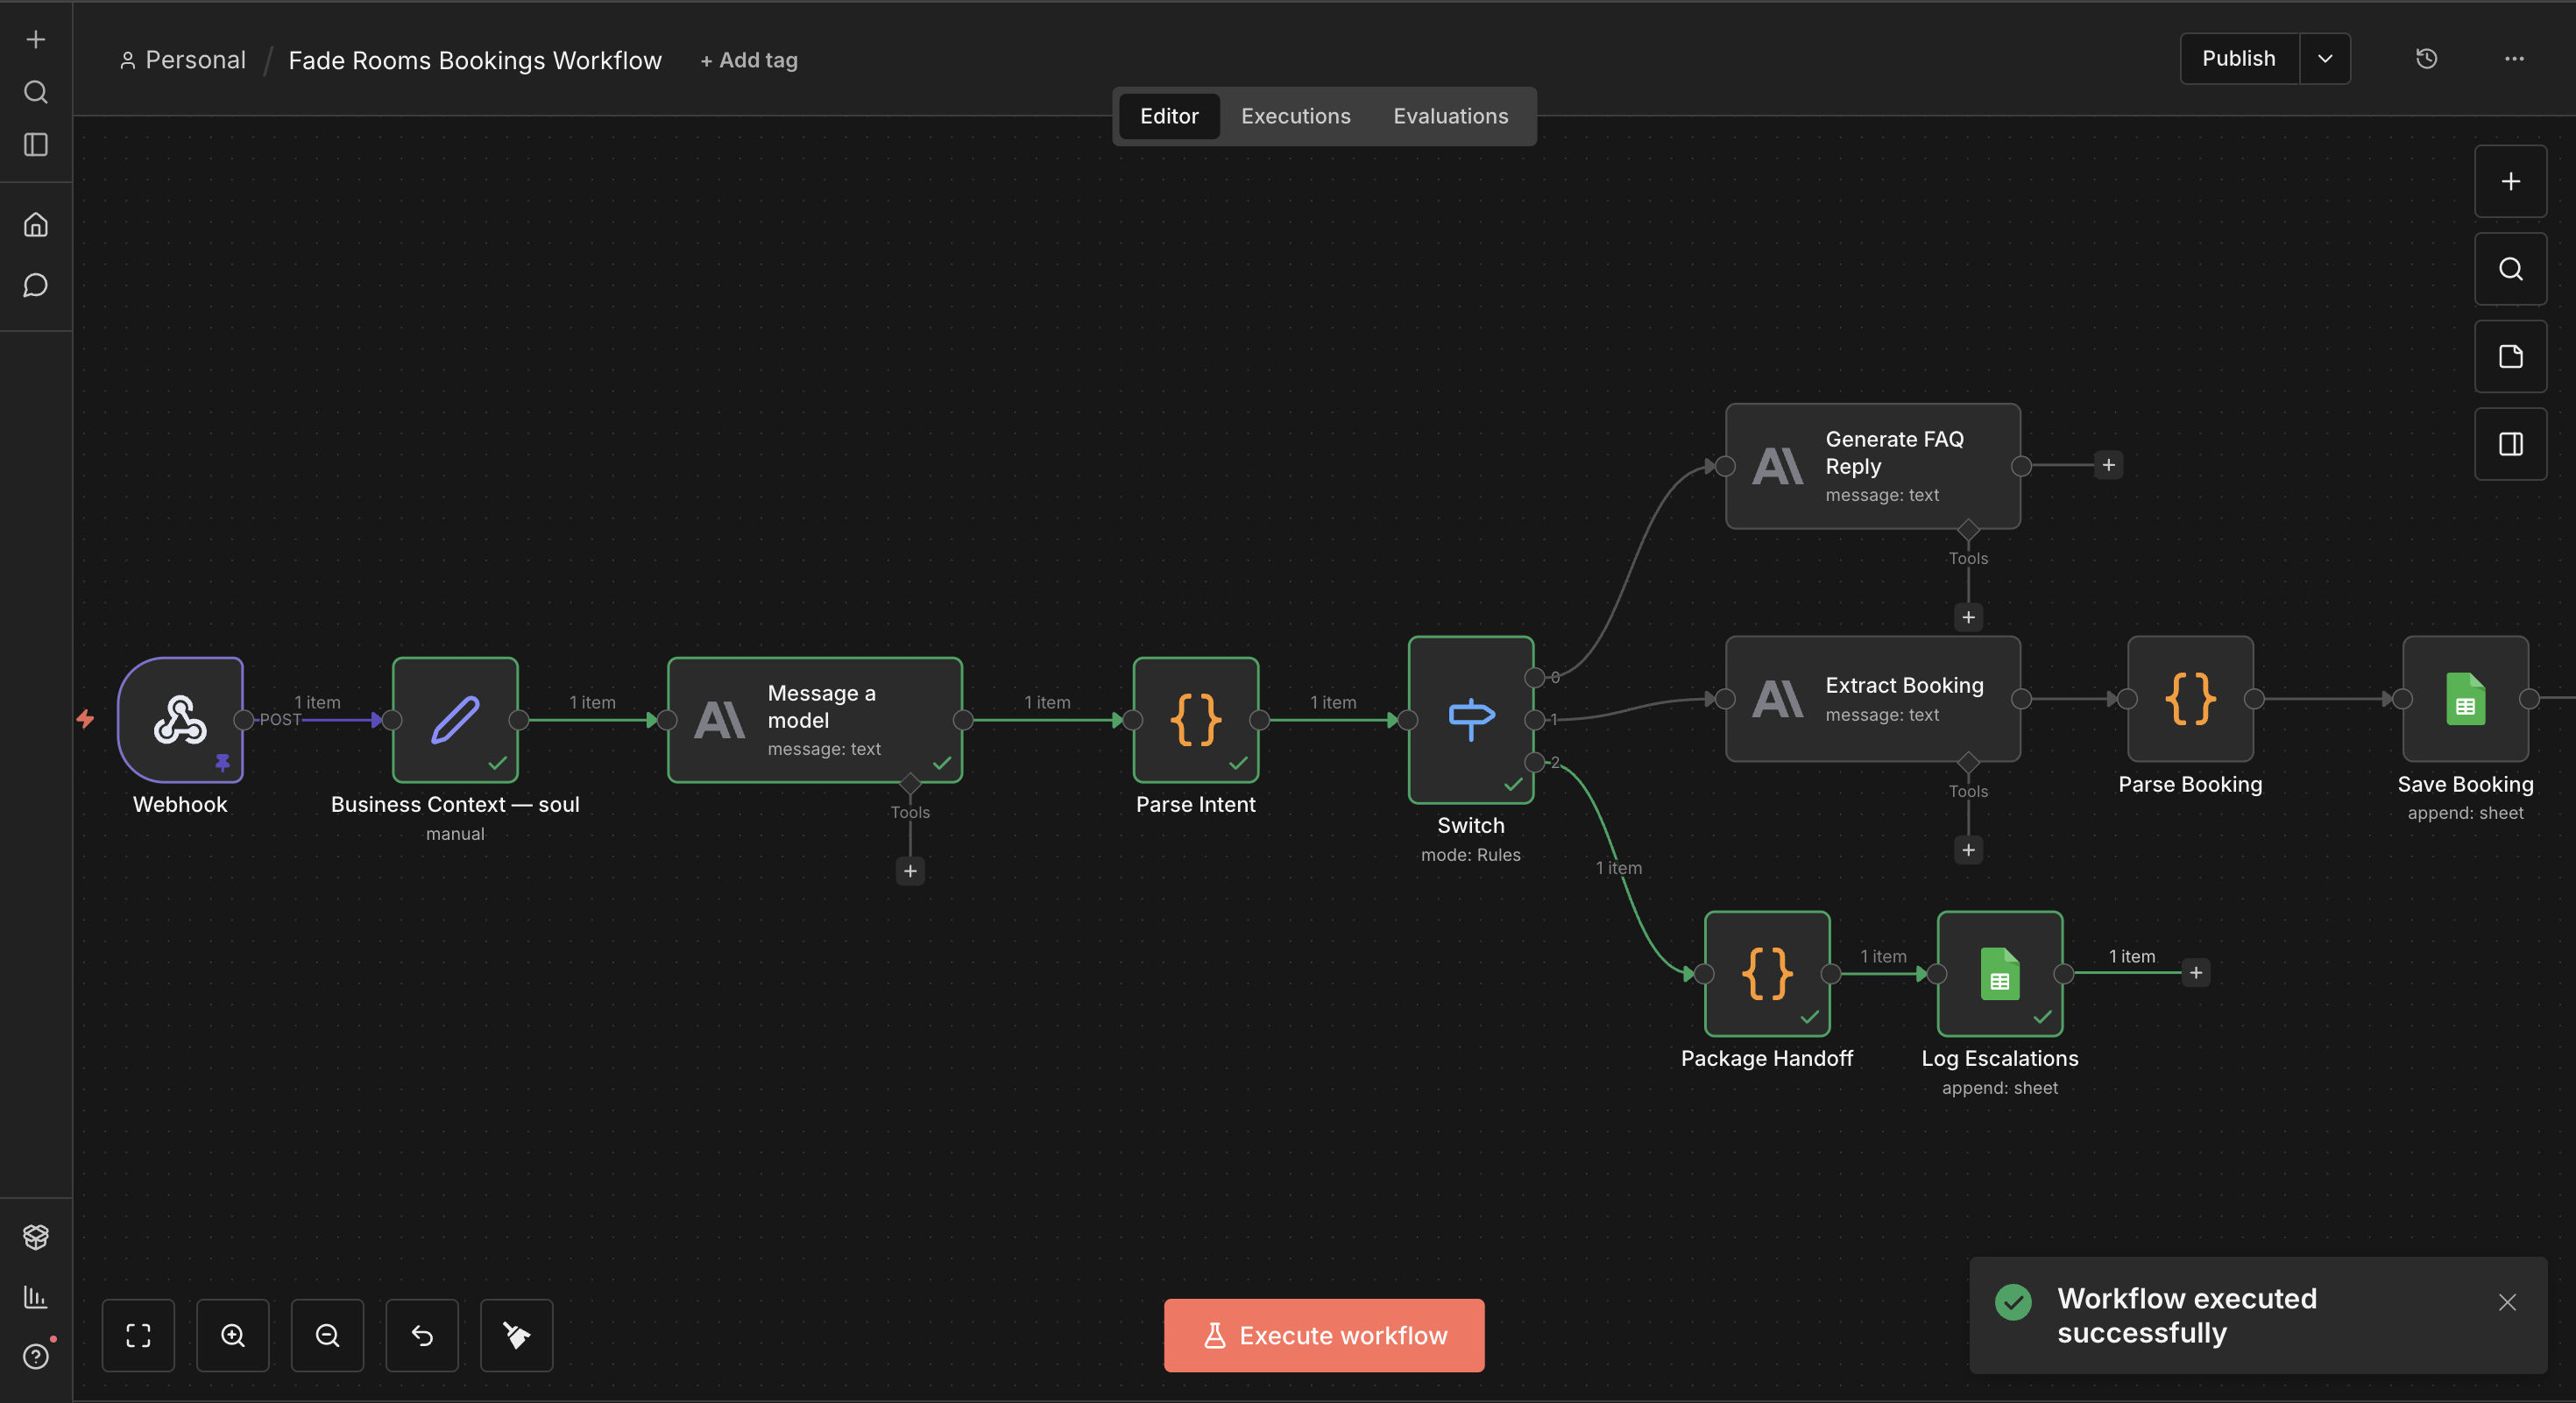Expand the Publish dropdown arrow

[2325, 59]
